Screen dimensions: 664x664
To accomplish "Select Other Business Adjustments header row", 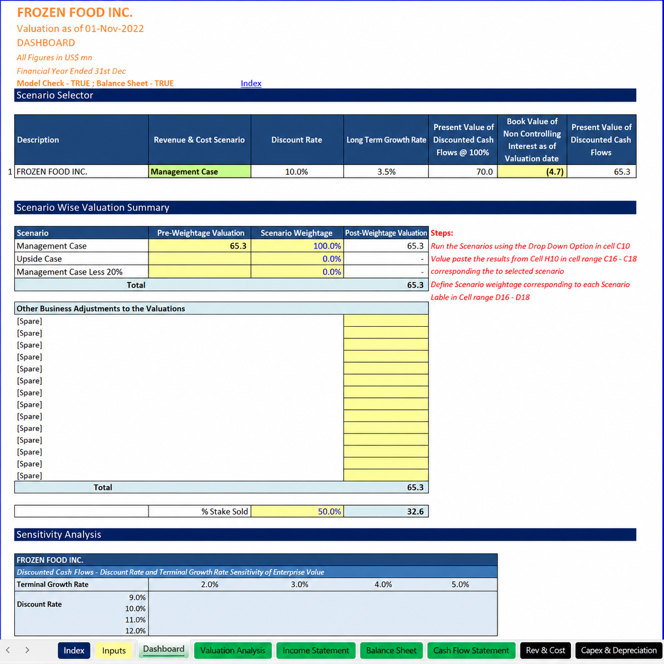I will [221, 309].
